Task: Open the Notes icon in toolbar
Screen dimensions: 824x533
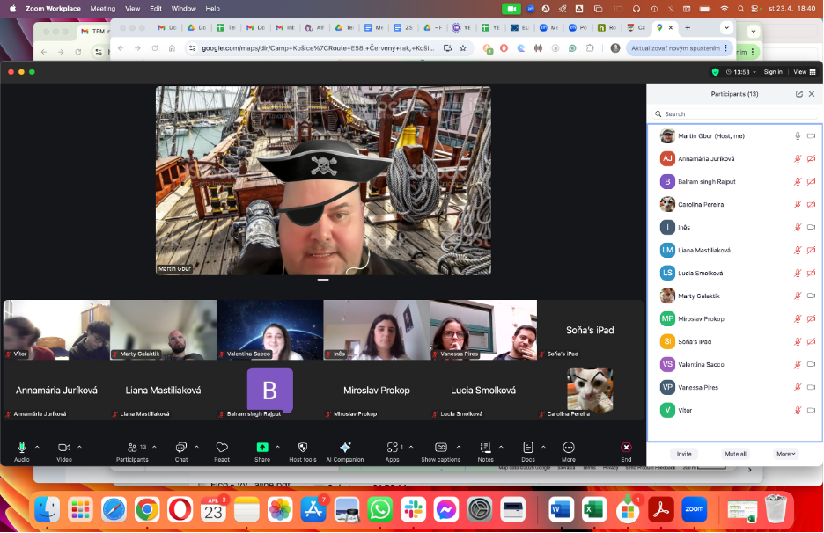Action: pos(486,448)
